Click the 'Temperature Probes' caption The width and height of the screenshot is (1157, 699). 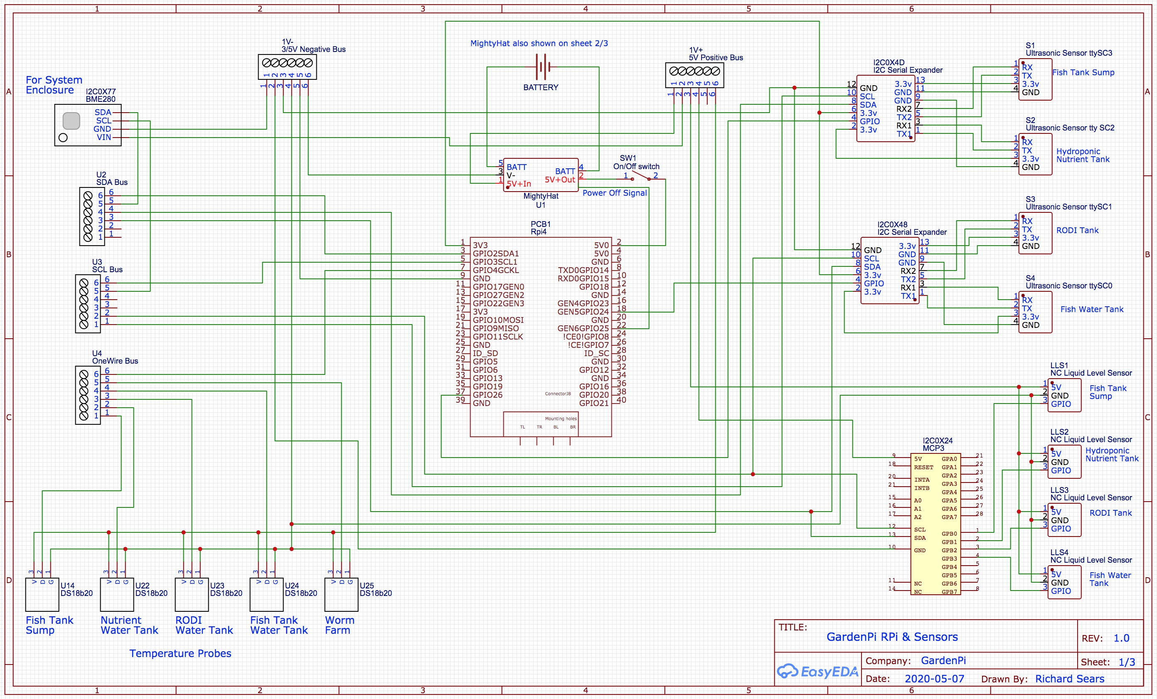180,653
